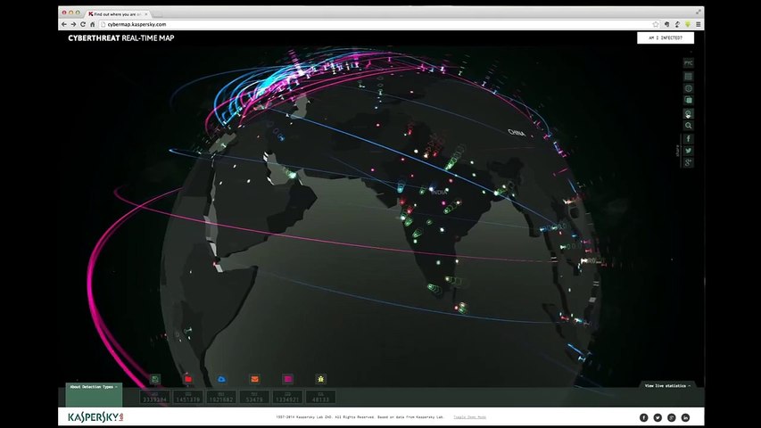Bookmark page with the star icon
Viewport: 761px width, 428px height.
tap(656, 24)
